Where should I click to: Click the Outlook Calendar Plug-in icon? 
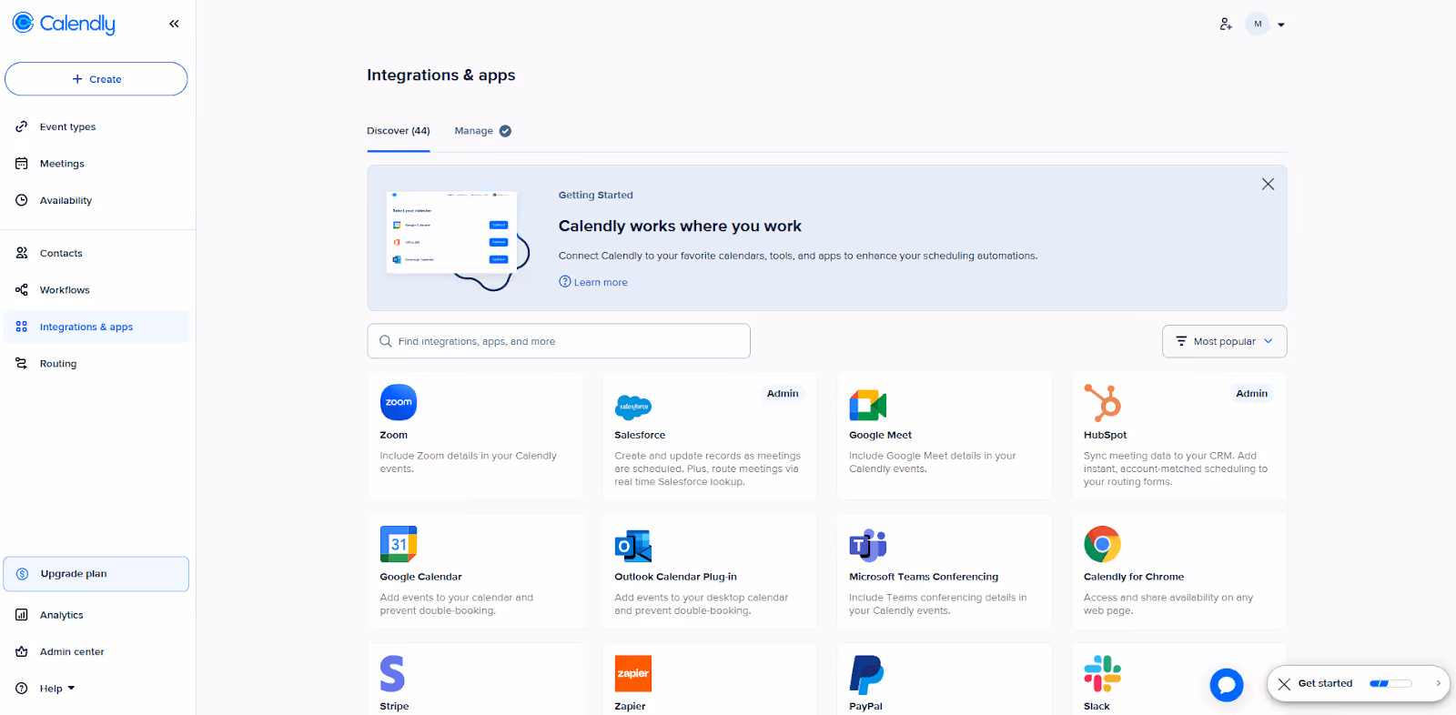(633, 546)
